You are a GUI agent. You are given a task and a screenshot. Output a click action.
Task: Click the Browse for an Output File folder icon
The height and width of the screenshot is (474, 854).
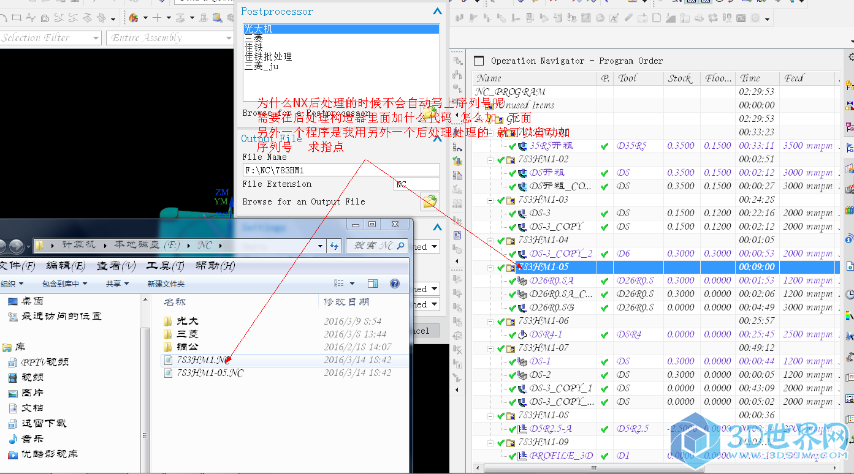(x=430, y=201)
